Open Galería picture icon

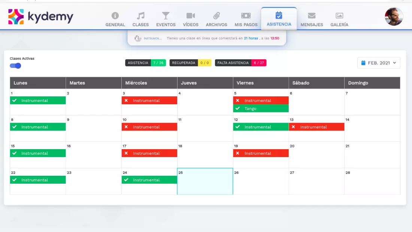point(339,16)
